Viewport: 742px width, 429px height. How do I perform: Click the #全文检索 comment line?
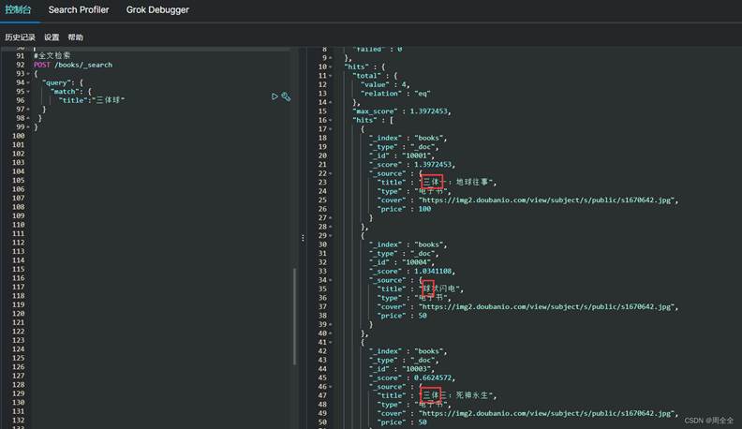pos(52,56)
